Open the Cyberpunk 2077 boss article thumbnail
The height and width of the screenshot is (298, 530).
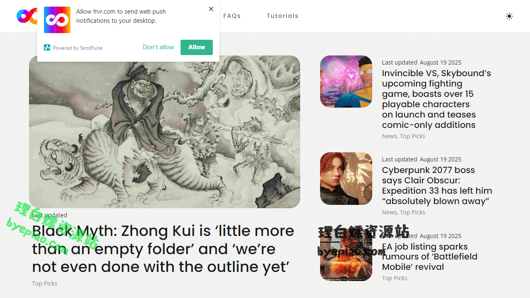346,178
